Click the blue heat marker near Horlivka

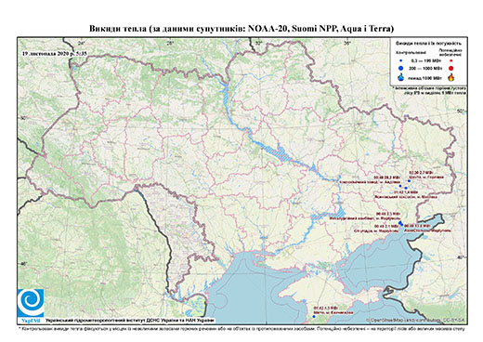[410, 180]
